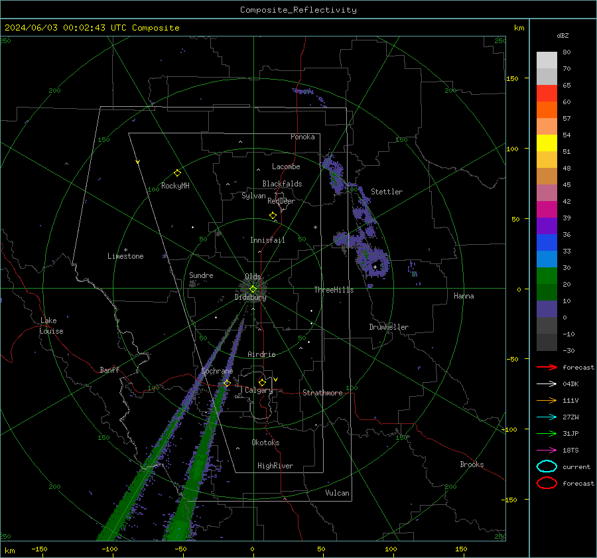Click the Brooks city label
The image size is (597, 558).
472,464
